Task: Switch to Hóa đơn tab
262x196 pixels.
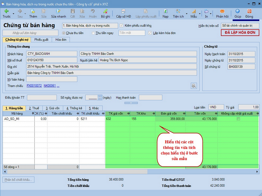Action: (x=61, y=40)
